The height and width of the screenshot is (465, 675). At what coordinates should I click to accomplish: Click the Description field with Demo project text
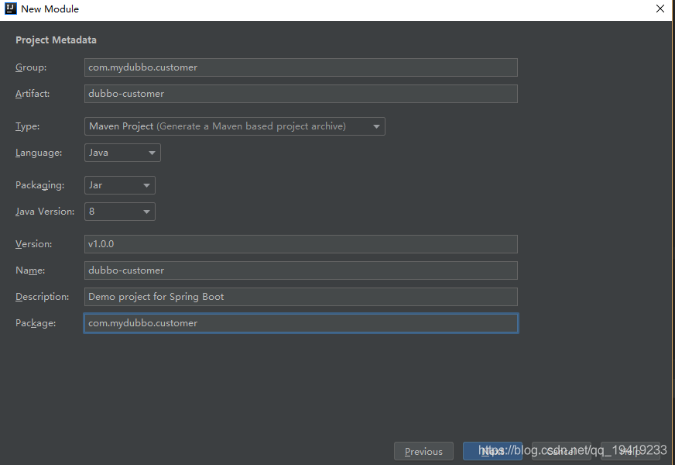coord(301,297)
